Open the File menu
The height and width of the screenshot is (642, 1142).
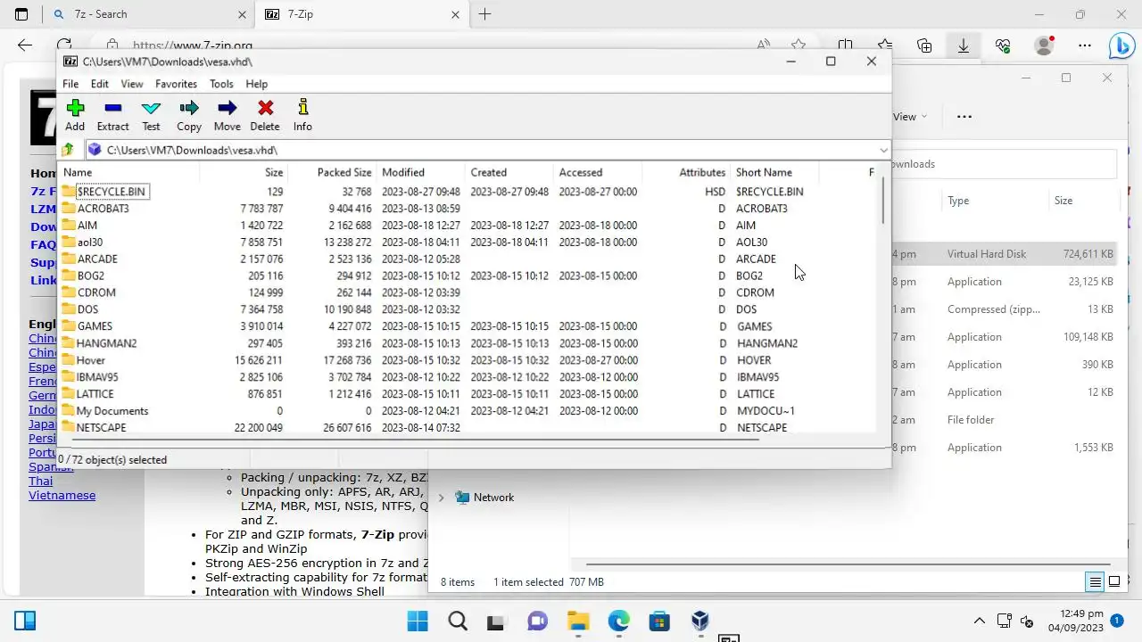tap(70, 84)
